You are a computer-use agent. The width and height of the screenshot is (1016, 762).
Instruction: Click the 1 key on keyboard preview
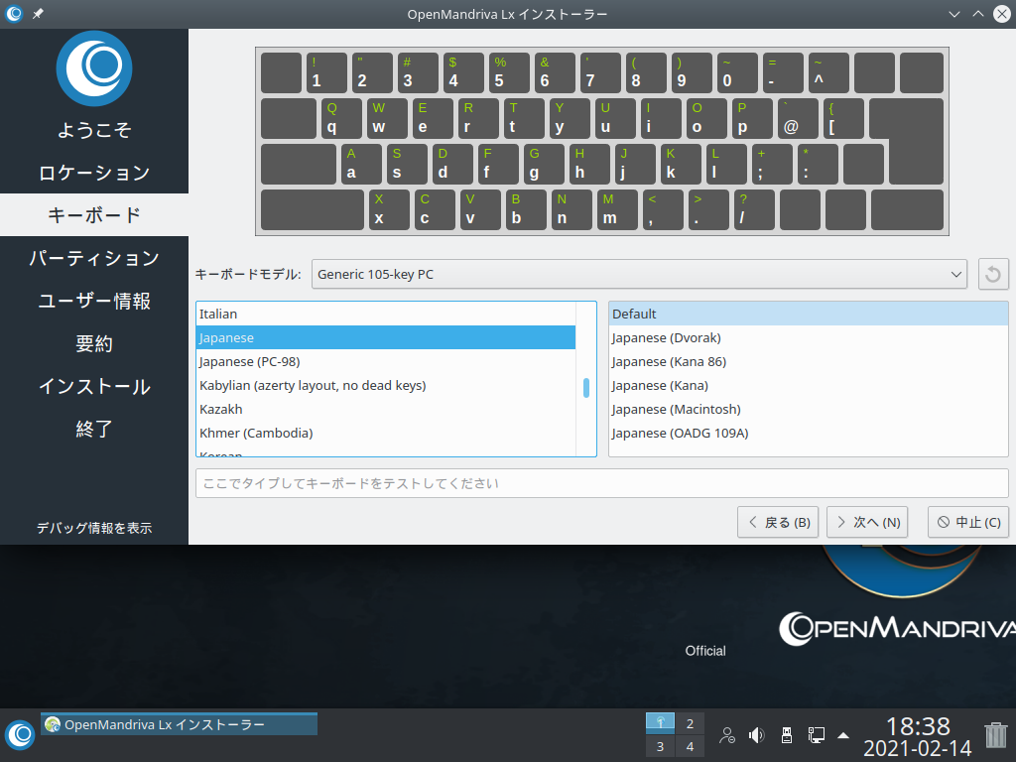326,72
